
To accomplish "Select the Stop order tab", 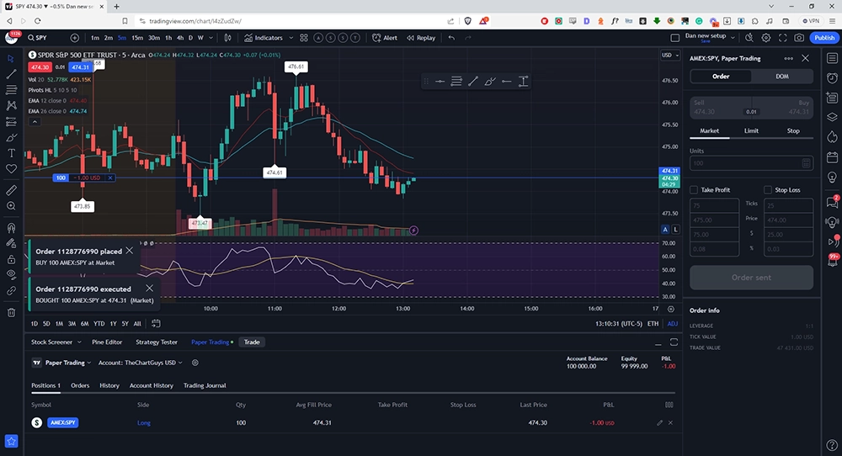I will pyautogui.click(x=793, y=131).
